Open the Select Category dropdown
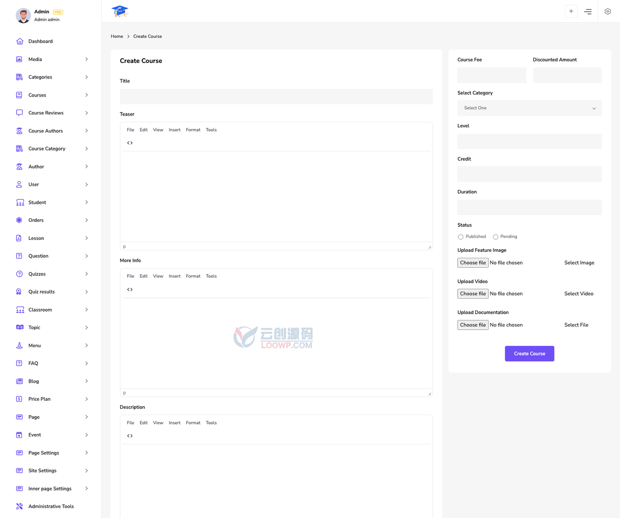This screenshot has height=518, width=620. [530, 108]
